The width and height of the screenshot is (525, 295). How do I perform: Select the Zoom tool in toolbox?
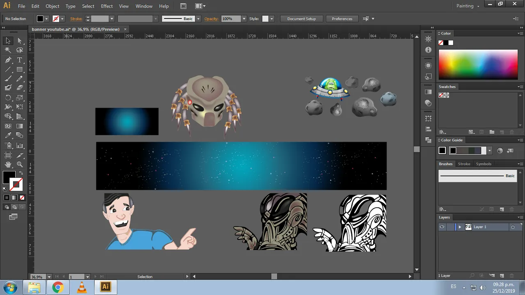point(20,164)
